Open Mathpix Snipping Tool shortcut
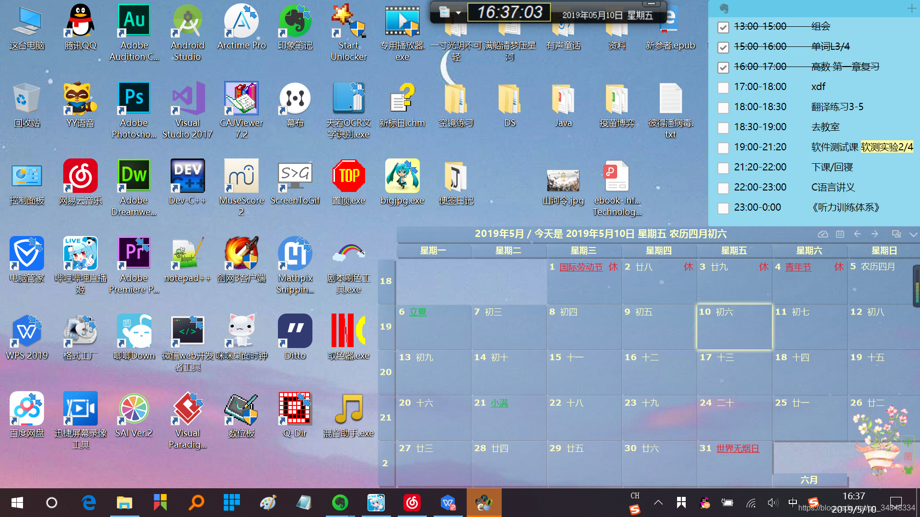The height and width of the screenshot is (517, 920). 295,265
